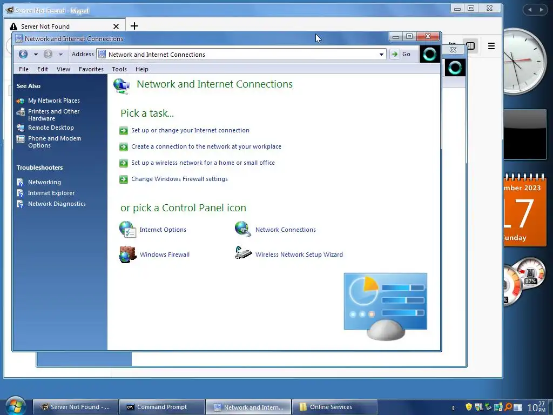This screenshot has height=415, width=553.
Task: Open My Network Places link
Action: [x=54, y=101]
